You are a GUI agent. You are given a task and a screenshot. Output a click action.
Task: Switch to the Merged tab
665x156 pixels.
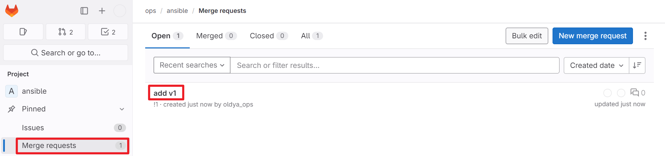click(x=216, y=36)
